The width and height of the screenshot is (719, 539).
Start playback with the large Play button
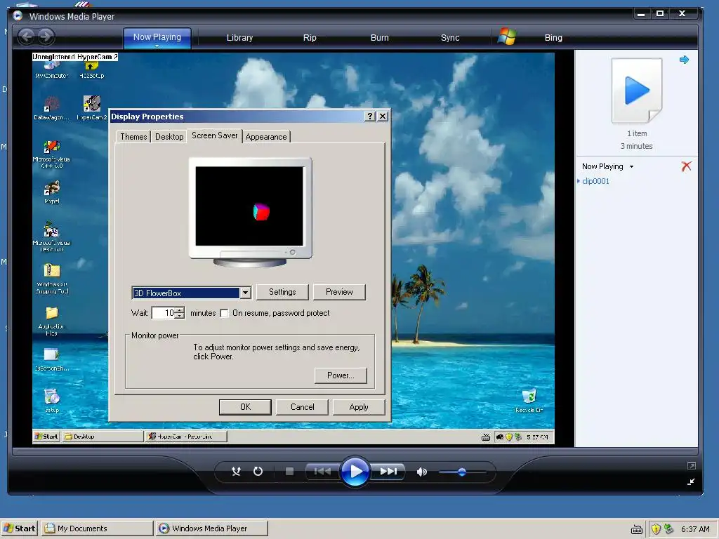tap(355, 471)
